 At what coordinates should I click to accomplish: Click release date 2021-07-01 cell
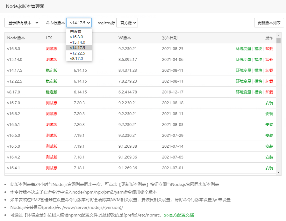tap(173, 168)
